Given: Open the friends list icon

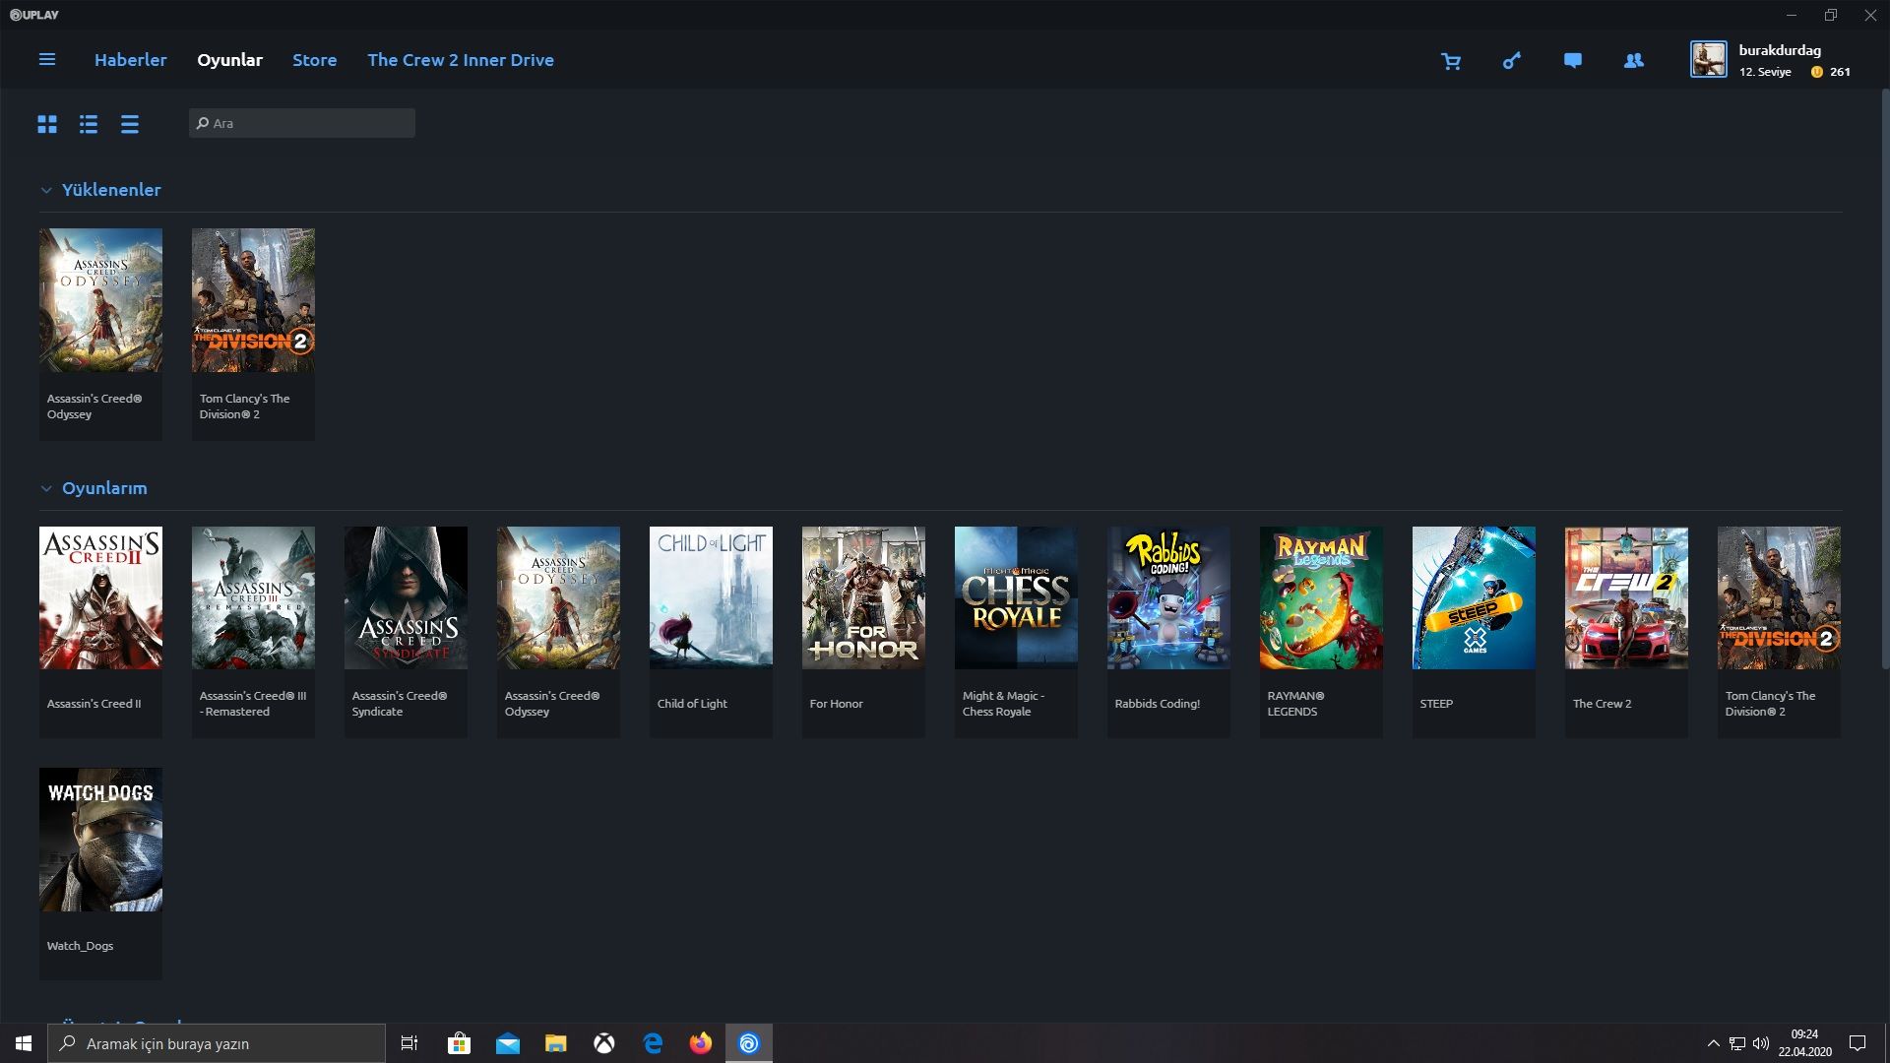Looking at the screenshot, I should coord(1633,61).
